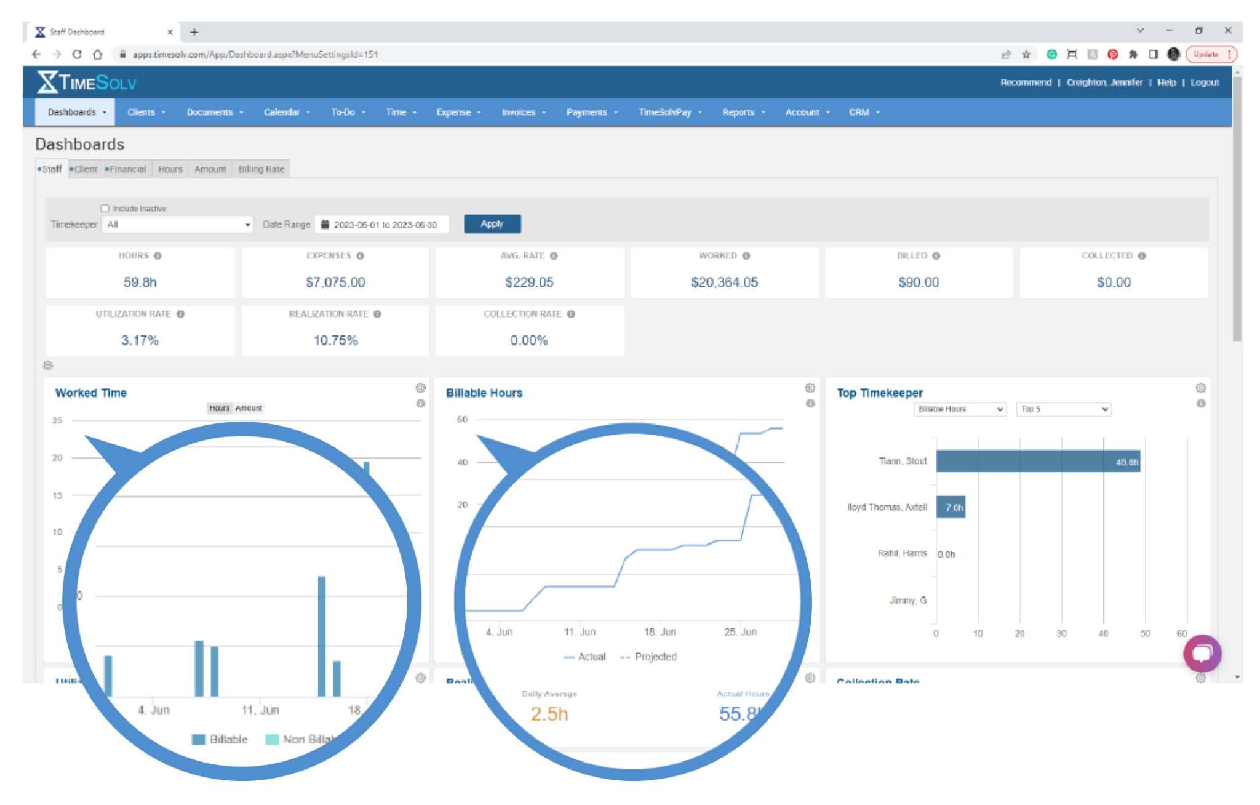Toggle Billable series in Worked Time legend

click(220, 739)
